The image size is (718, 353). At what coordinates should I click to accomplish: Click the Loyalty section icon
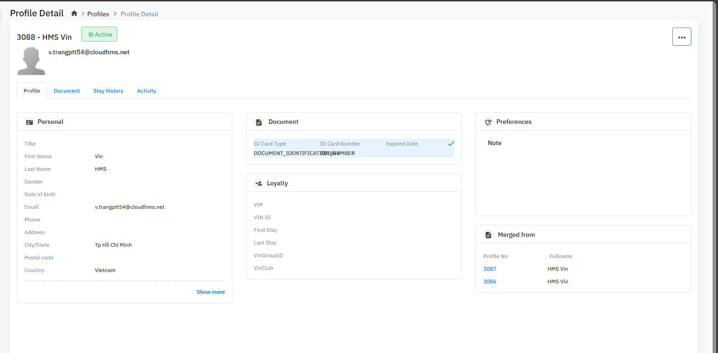(x=259, y=184)
